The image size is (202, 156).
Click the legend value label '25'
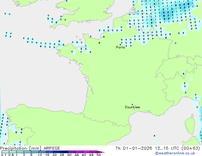[62, 155]
